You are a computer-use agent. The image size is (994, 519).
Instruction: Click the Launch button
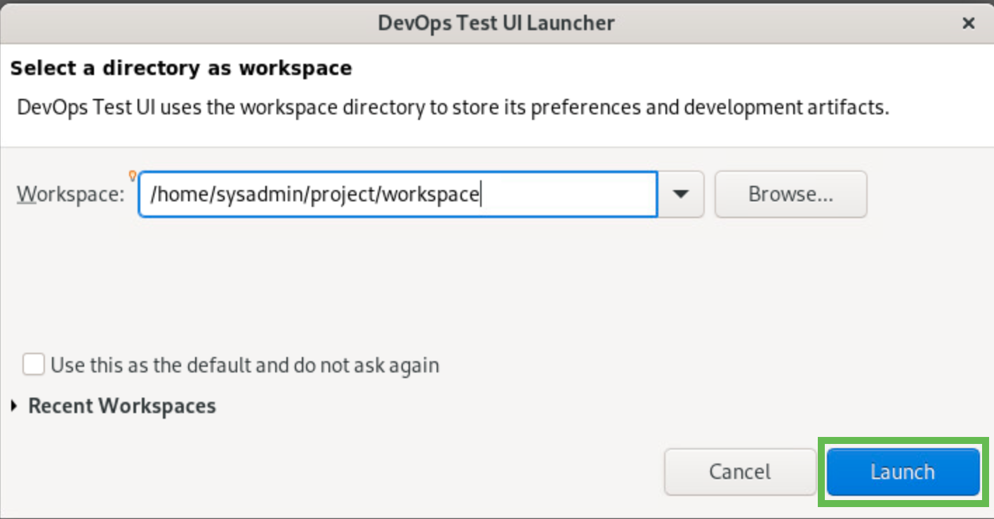click(903, 472)
